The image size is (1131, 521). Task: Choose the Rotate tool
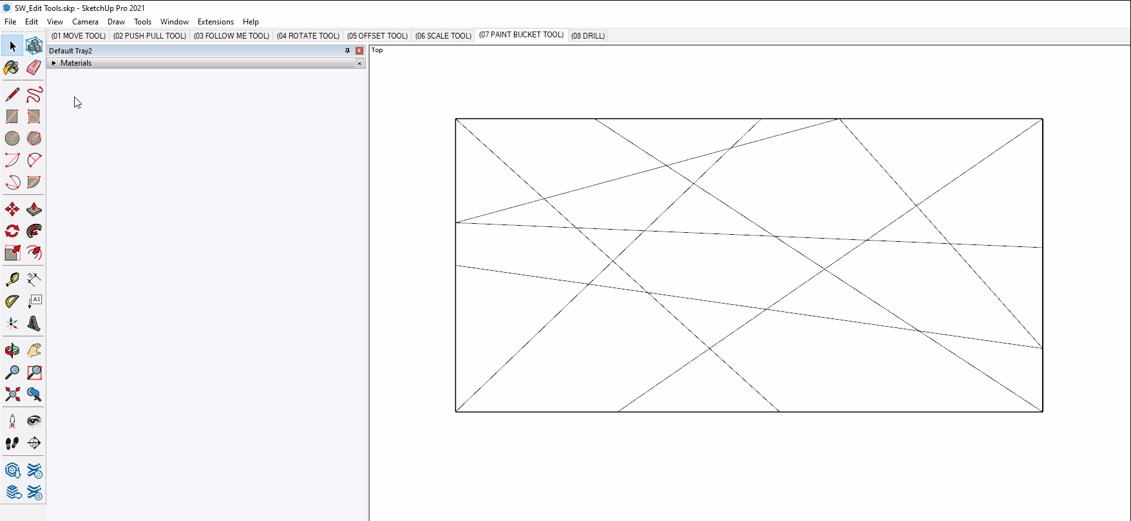(12, 231)
